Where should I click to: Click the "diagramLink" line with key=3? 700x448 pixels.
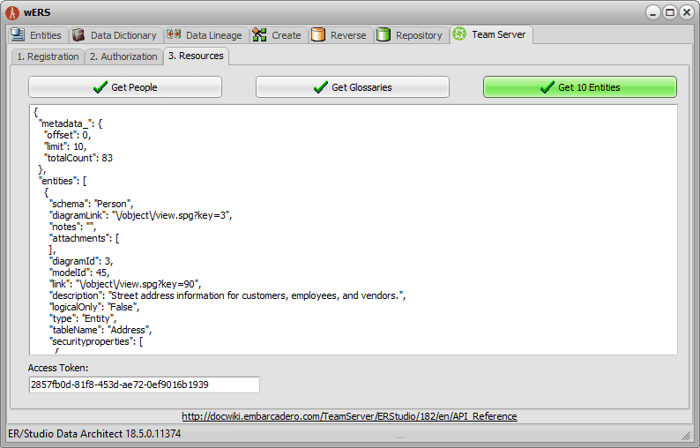tap(141, 215)
